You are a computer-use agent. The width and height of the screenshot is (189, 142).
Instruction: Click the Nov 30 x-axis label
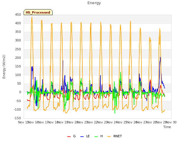(171, 122)
